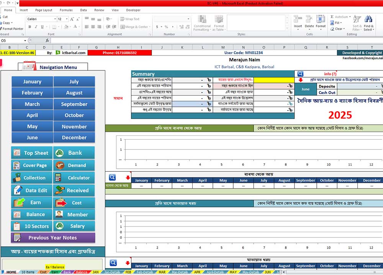This screenshot has width=383, height=275.
Task: Toggle Underline formatting button
Action: tap(42, 27)
